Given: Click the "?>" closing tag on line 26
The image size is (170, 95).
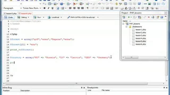Looking at the screenshot, I should (x=12, y=76).
